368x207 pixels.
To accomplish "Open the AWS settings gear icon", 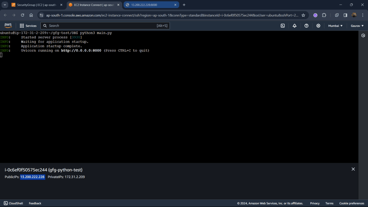I will coord(318,26).
